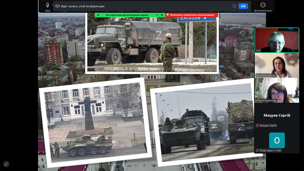Expand the audio options arrow beside microphone

(x=53, y=5)
